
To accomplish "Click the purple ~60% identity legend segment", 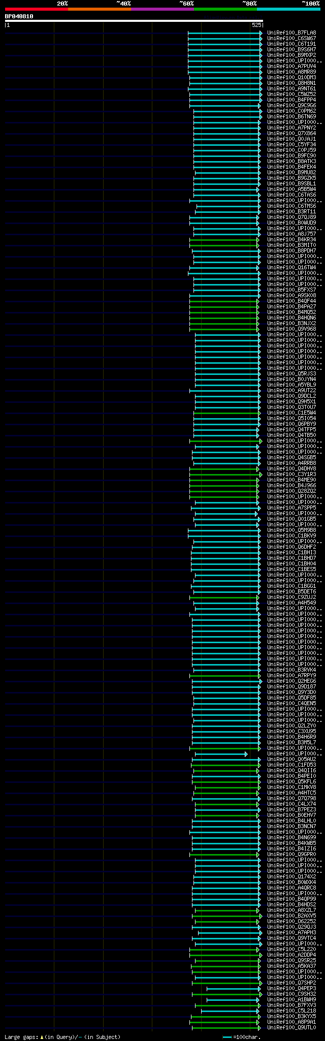I will 162,9.
